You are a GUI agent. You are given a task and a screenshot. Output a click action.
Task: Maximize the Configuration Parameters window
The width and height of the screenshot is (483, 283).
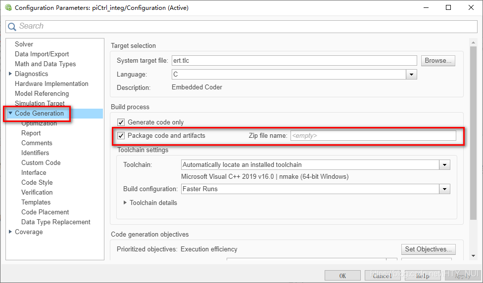tap(448, 7)
